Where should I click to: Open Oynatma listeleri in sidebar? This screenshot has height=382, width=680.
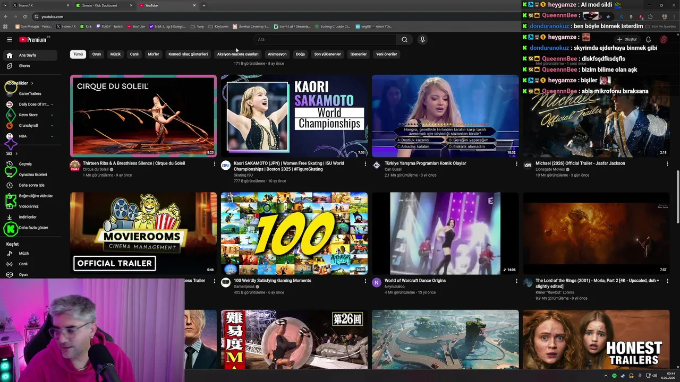[x=33, y=175]
